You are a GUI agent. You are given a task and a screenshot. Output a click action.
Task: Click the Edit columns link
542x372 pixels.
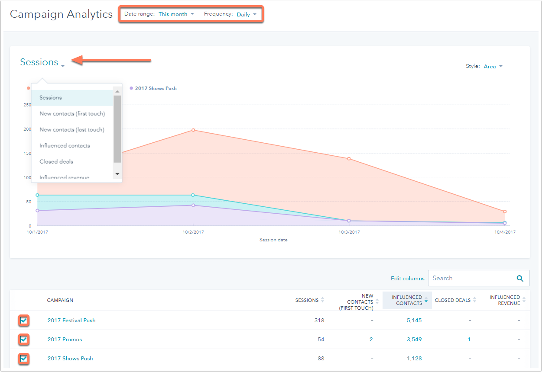407,279
